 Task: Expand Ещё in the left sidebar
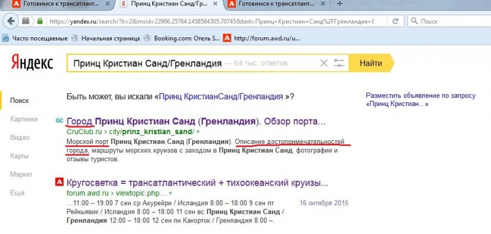(x=17, y=193)
